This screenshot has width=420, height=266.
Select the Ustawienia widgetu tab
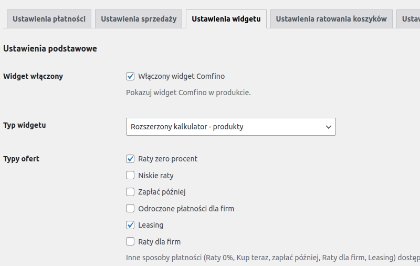coord(226,19)
